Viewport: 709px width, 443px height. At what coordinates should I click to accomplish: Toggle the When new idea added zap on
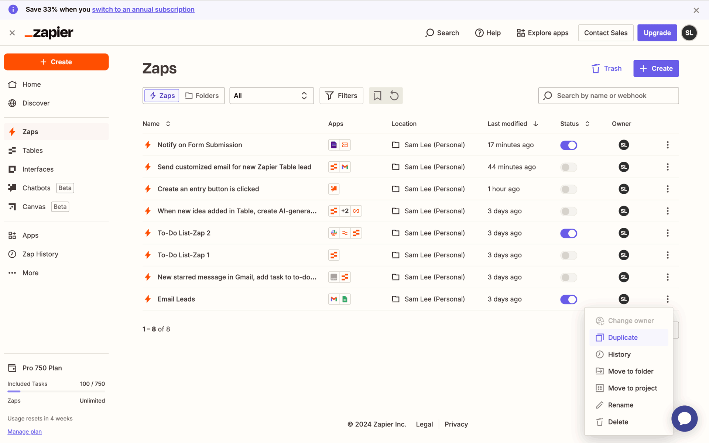[569, 211]
